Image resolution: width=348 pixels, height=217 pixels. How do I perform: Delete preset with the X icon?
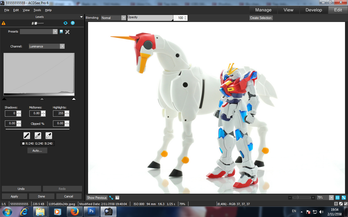(67, 32)
